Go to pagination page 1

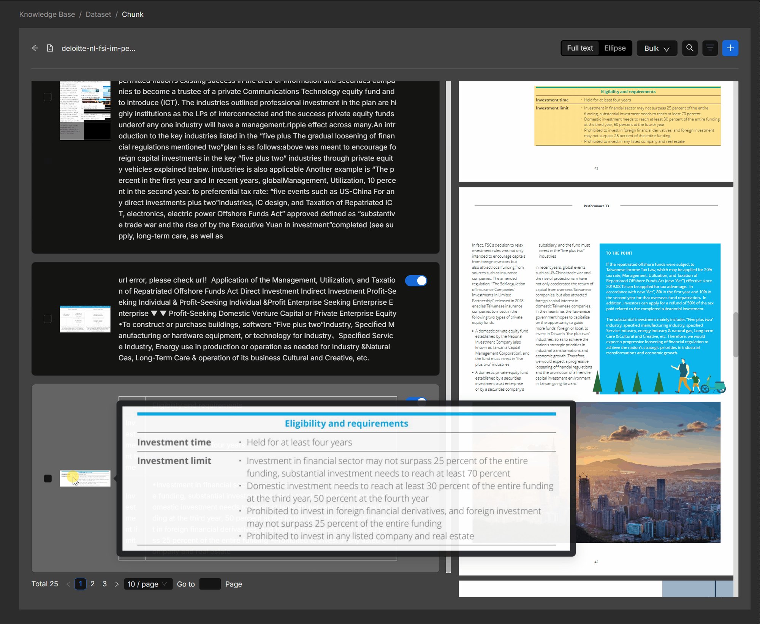click(x=80, y=584)
